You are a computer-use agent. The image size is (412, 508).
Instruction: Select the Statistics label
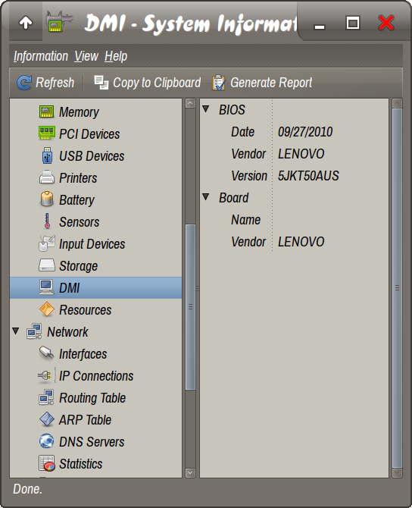(x=80, y=464)
